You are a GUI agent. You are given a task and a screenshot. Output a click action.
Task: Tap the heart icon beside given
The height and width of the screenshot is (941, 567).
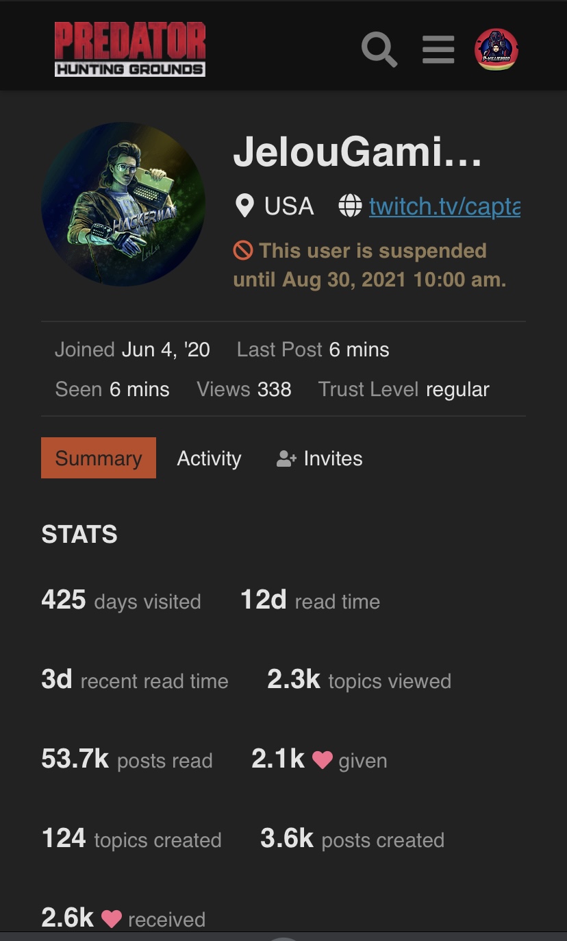(322, 760)
